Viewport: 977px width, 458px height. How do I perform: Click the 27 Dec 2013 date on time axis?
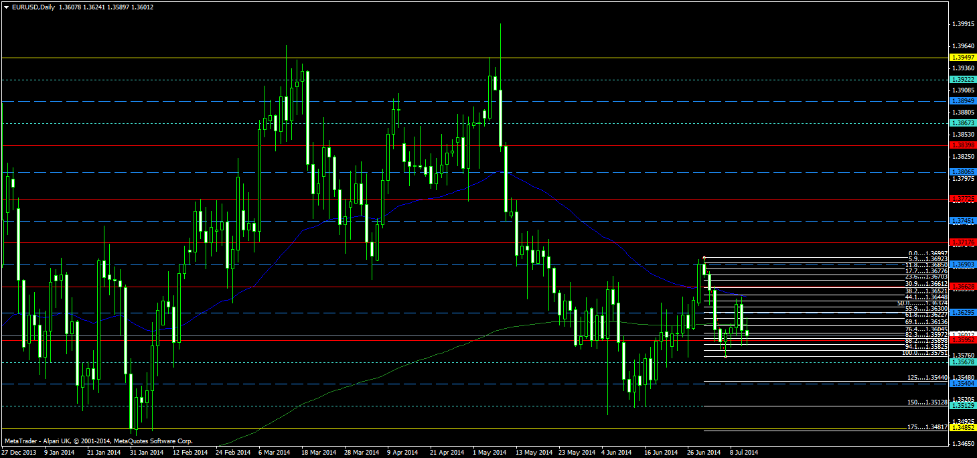(x=17, y=453)
